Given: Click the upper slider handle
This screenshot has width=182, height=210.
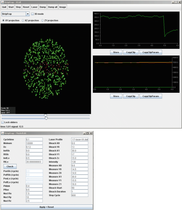Looking at the screenshot, I should point(45,115).
